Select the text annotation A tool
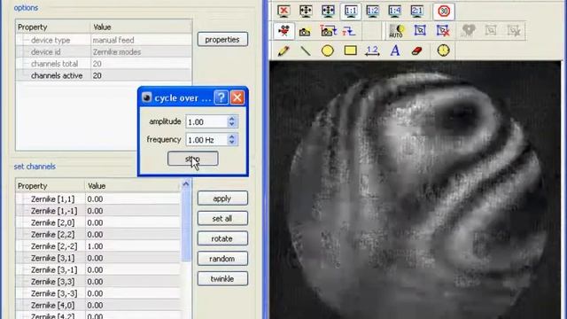 pos(395,51)
